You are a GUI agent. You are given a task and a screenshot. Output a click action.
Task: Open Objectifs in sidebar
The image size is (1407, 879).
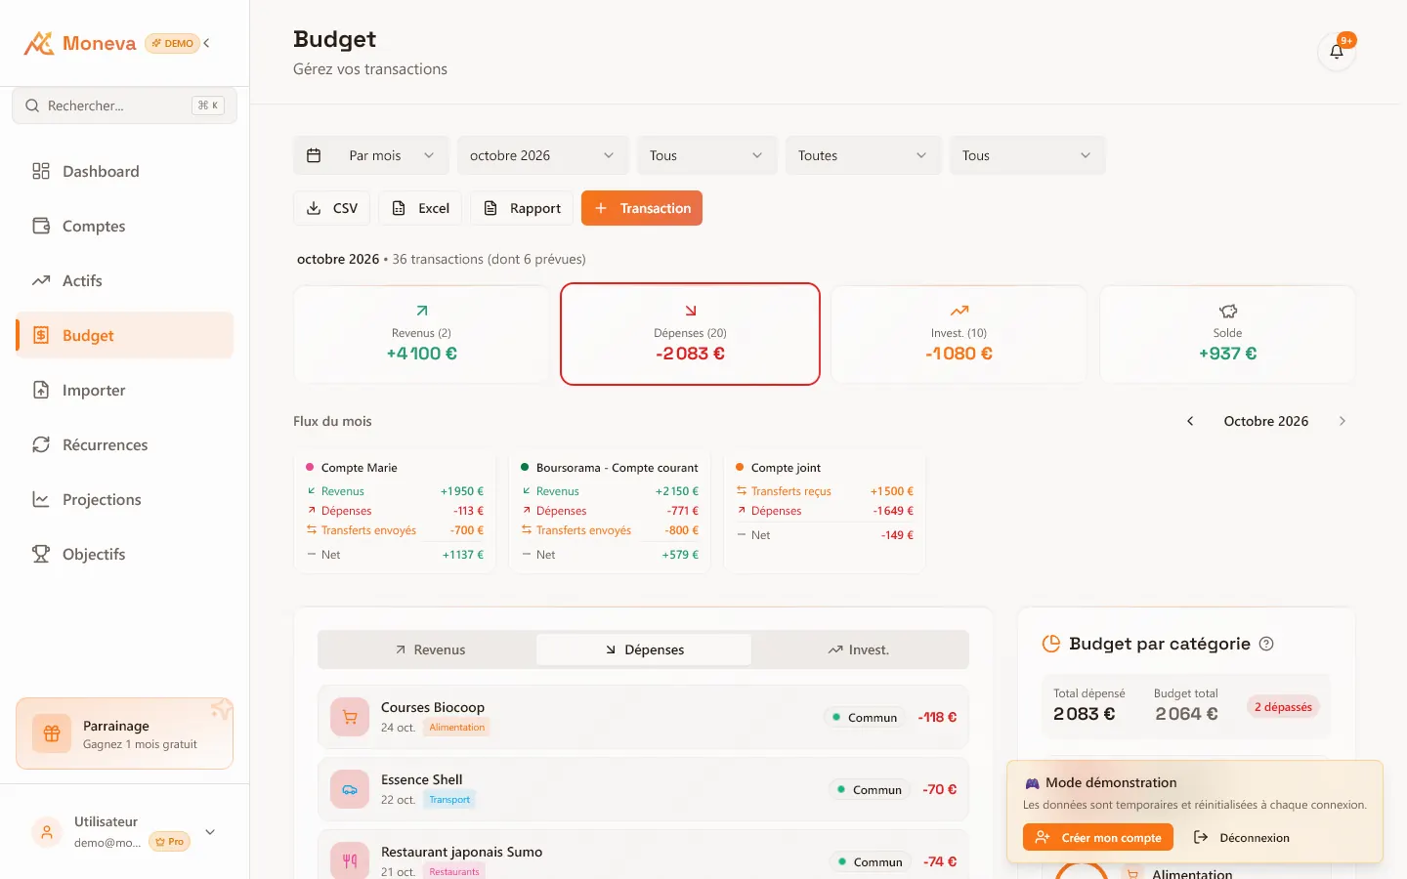125,554
